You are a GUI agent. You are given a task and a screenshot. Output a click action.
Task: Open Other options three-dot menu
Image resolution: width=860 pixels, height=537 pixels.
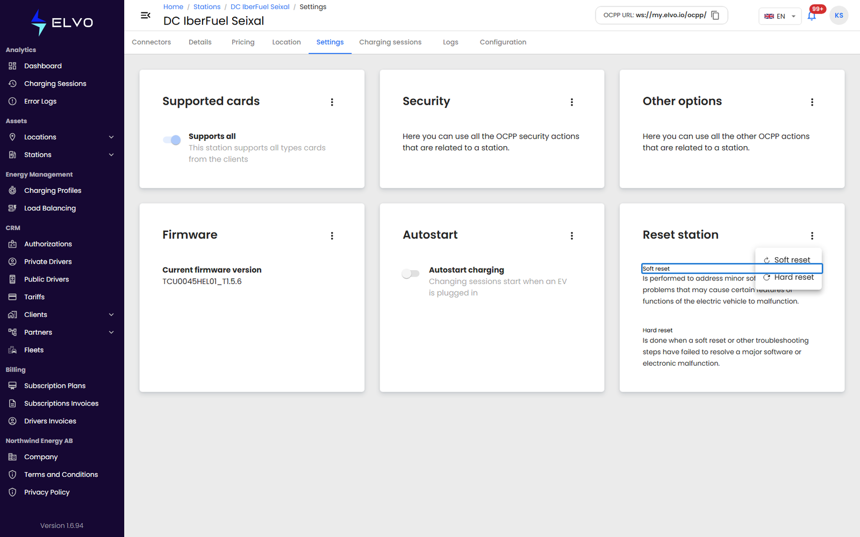coord(812,102)
